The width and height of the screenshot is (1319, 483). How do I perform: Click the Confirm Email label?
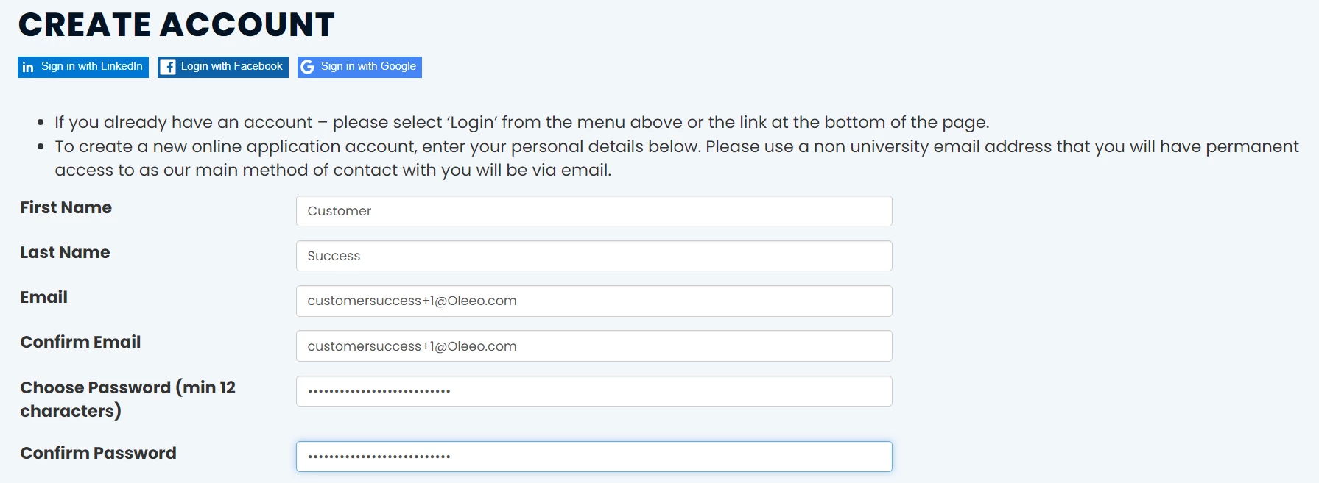coord(80,343)
